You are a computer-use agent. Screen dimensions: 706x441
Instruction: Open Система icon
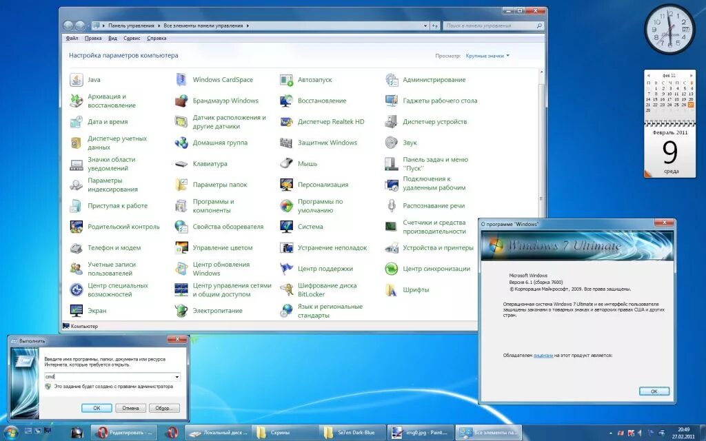pos(286,227)
